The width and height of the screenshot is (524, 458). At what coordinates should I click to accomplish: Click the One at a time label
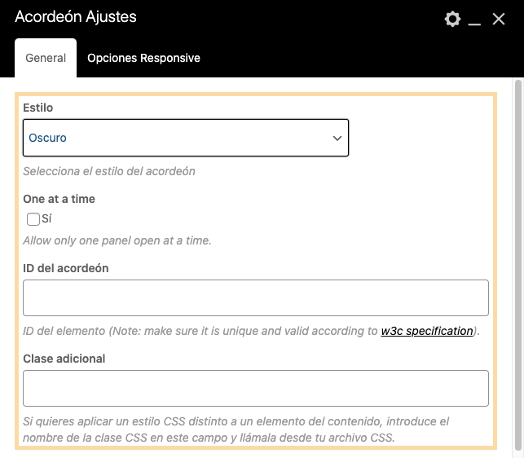click(59, 199)
